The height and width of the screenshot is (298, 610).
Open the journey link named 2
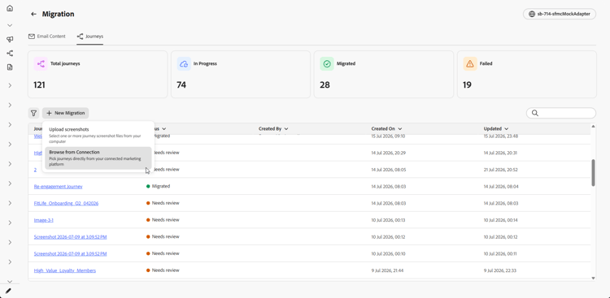coord(35,170)
